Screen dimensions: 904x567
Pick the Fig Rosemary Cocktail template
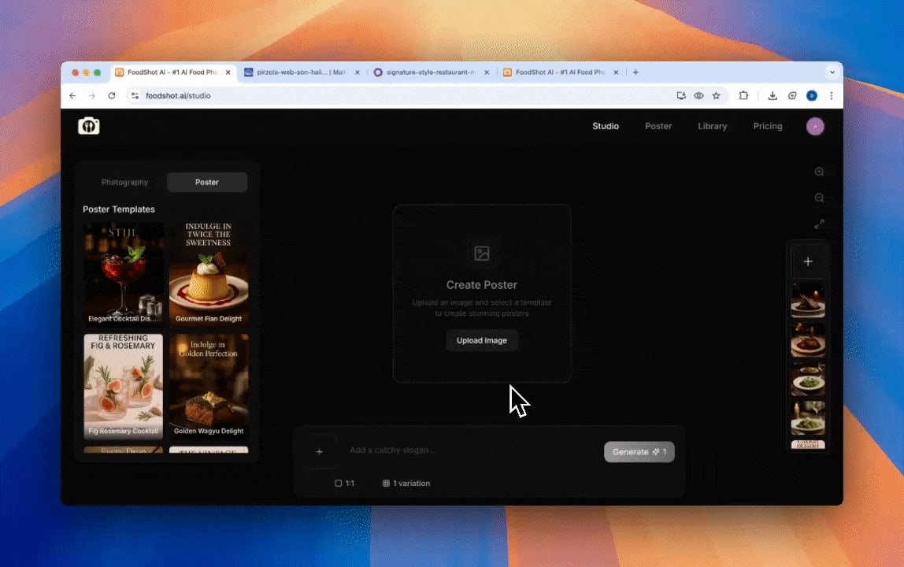(x=124, y=386)
